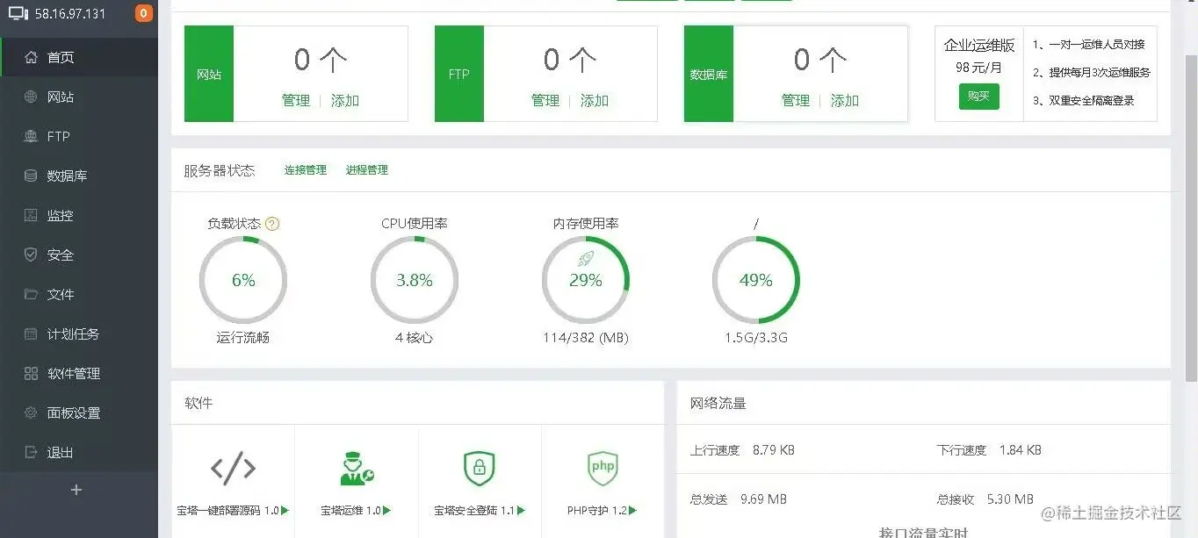Click the gear icon beside 面板设置

[x=31, y=412]
